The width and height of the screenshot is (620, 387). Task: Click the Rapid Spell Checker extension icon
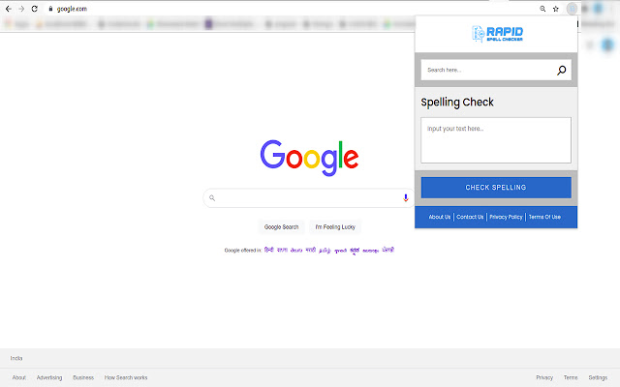[572, 9]
